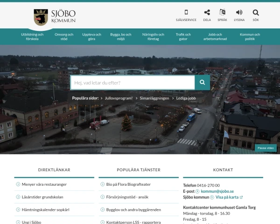The height and width of the screenshot is (224, 280).
Task: Open Visa på karta map link
Action: point(227,197)
